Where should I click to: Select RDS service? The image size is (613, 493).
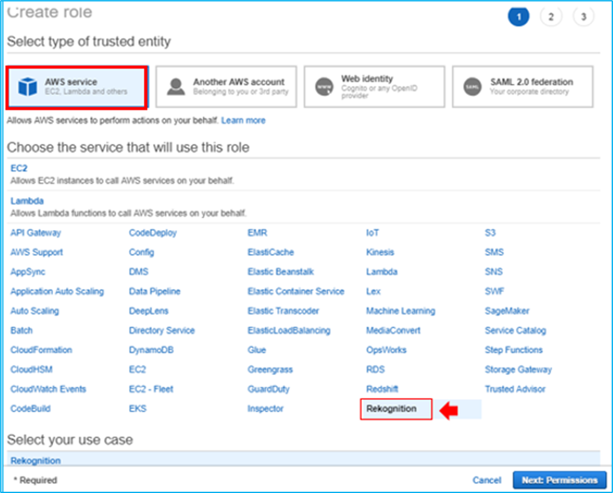pyautogui.click(x=375, y=369)
